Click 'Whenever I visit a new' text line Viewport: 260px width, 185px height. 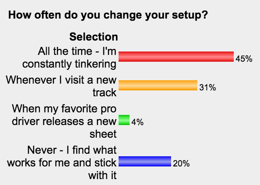[61, 80]
